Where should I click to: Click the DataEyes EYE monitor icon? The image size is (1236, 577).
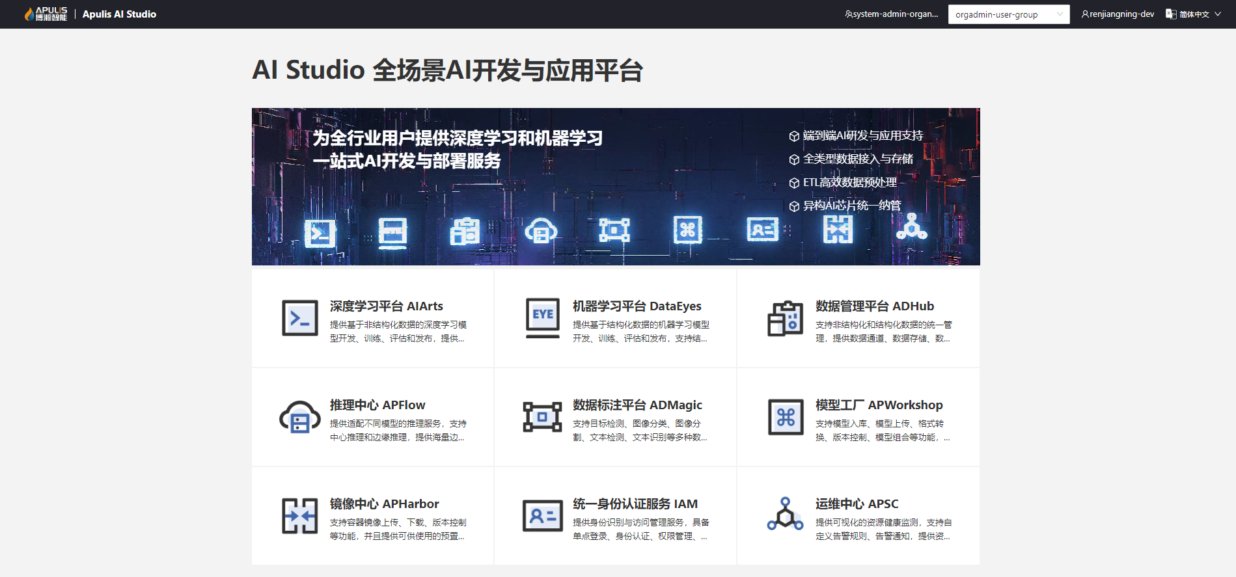543,318
